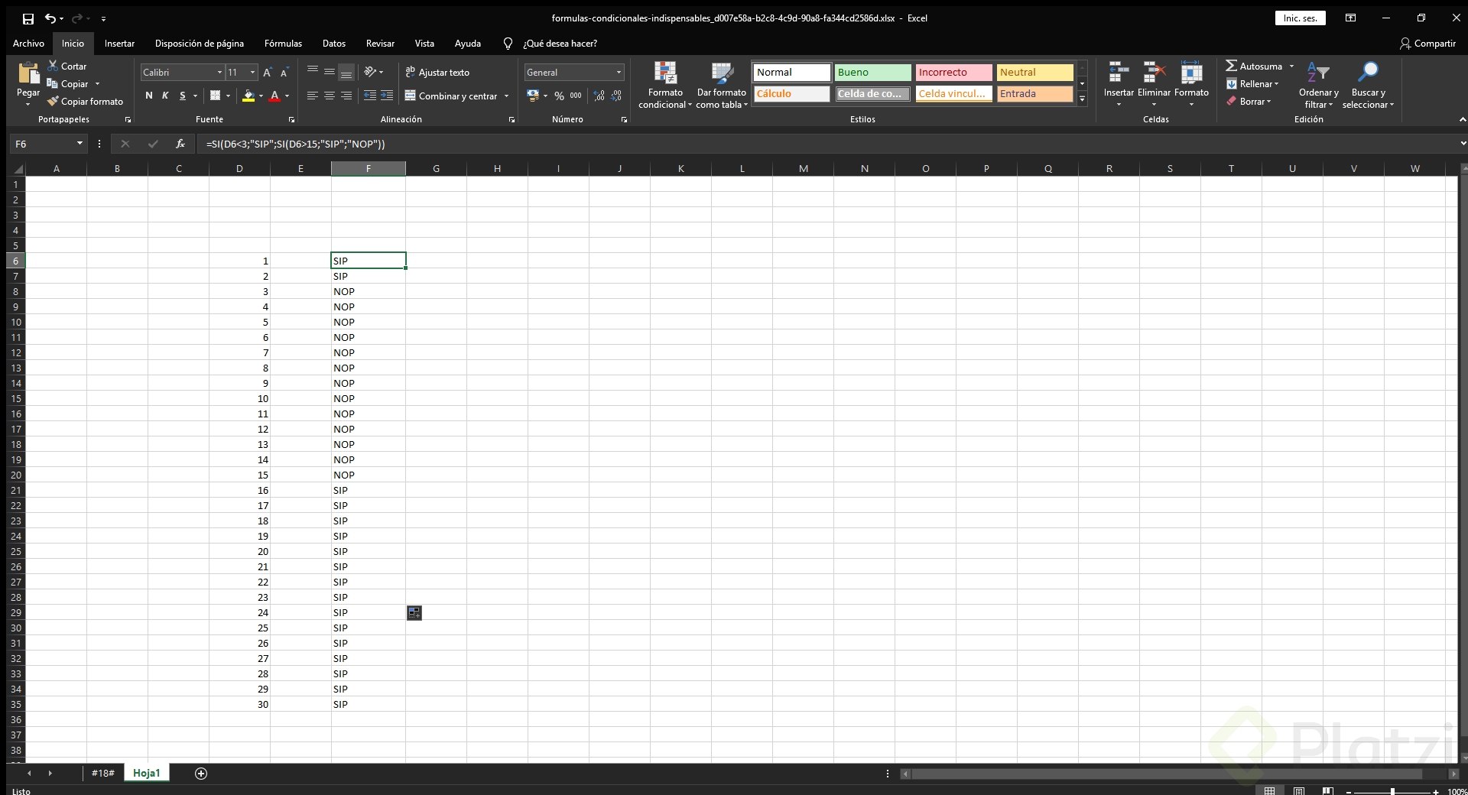Apply thousands separator 000 style
This screenshot has width=1468, height=795.
pos(576,96)
